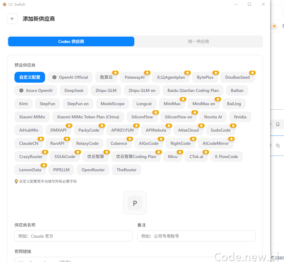Select the RelaxyCode preset
This screenshot has height=262, width=284.
click(x=87, y=143)
